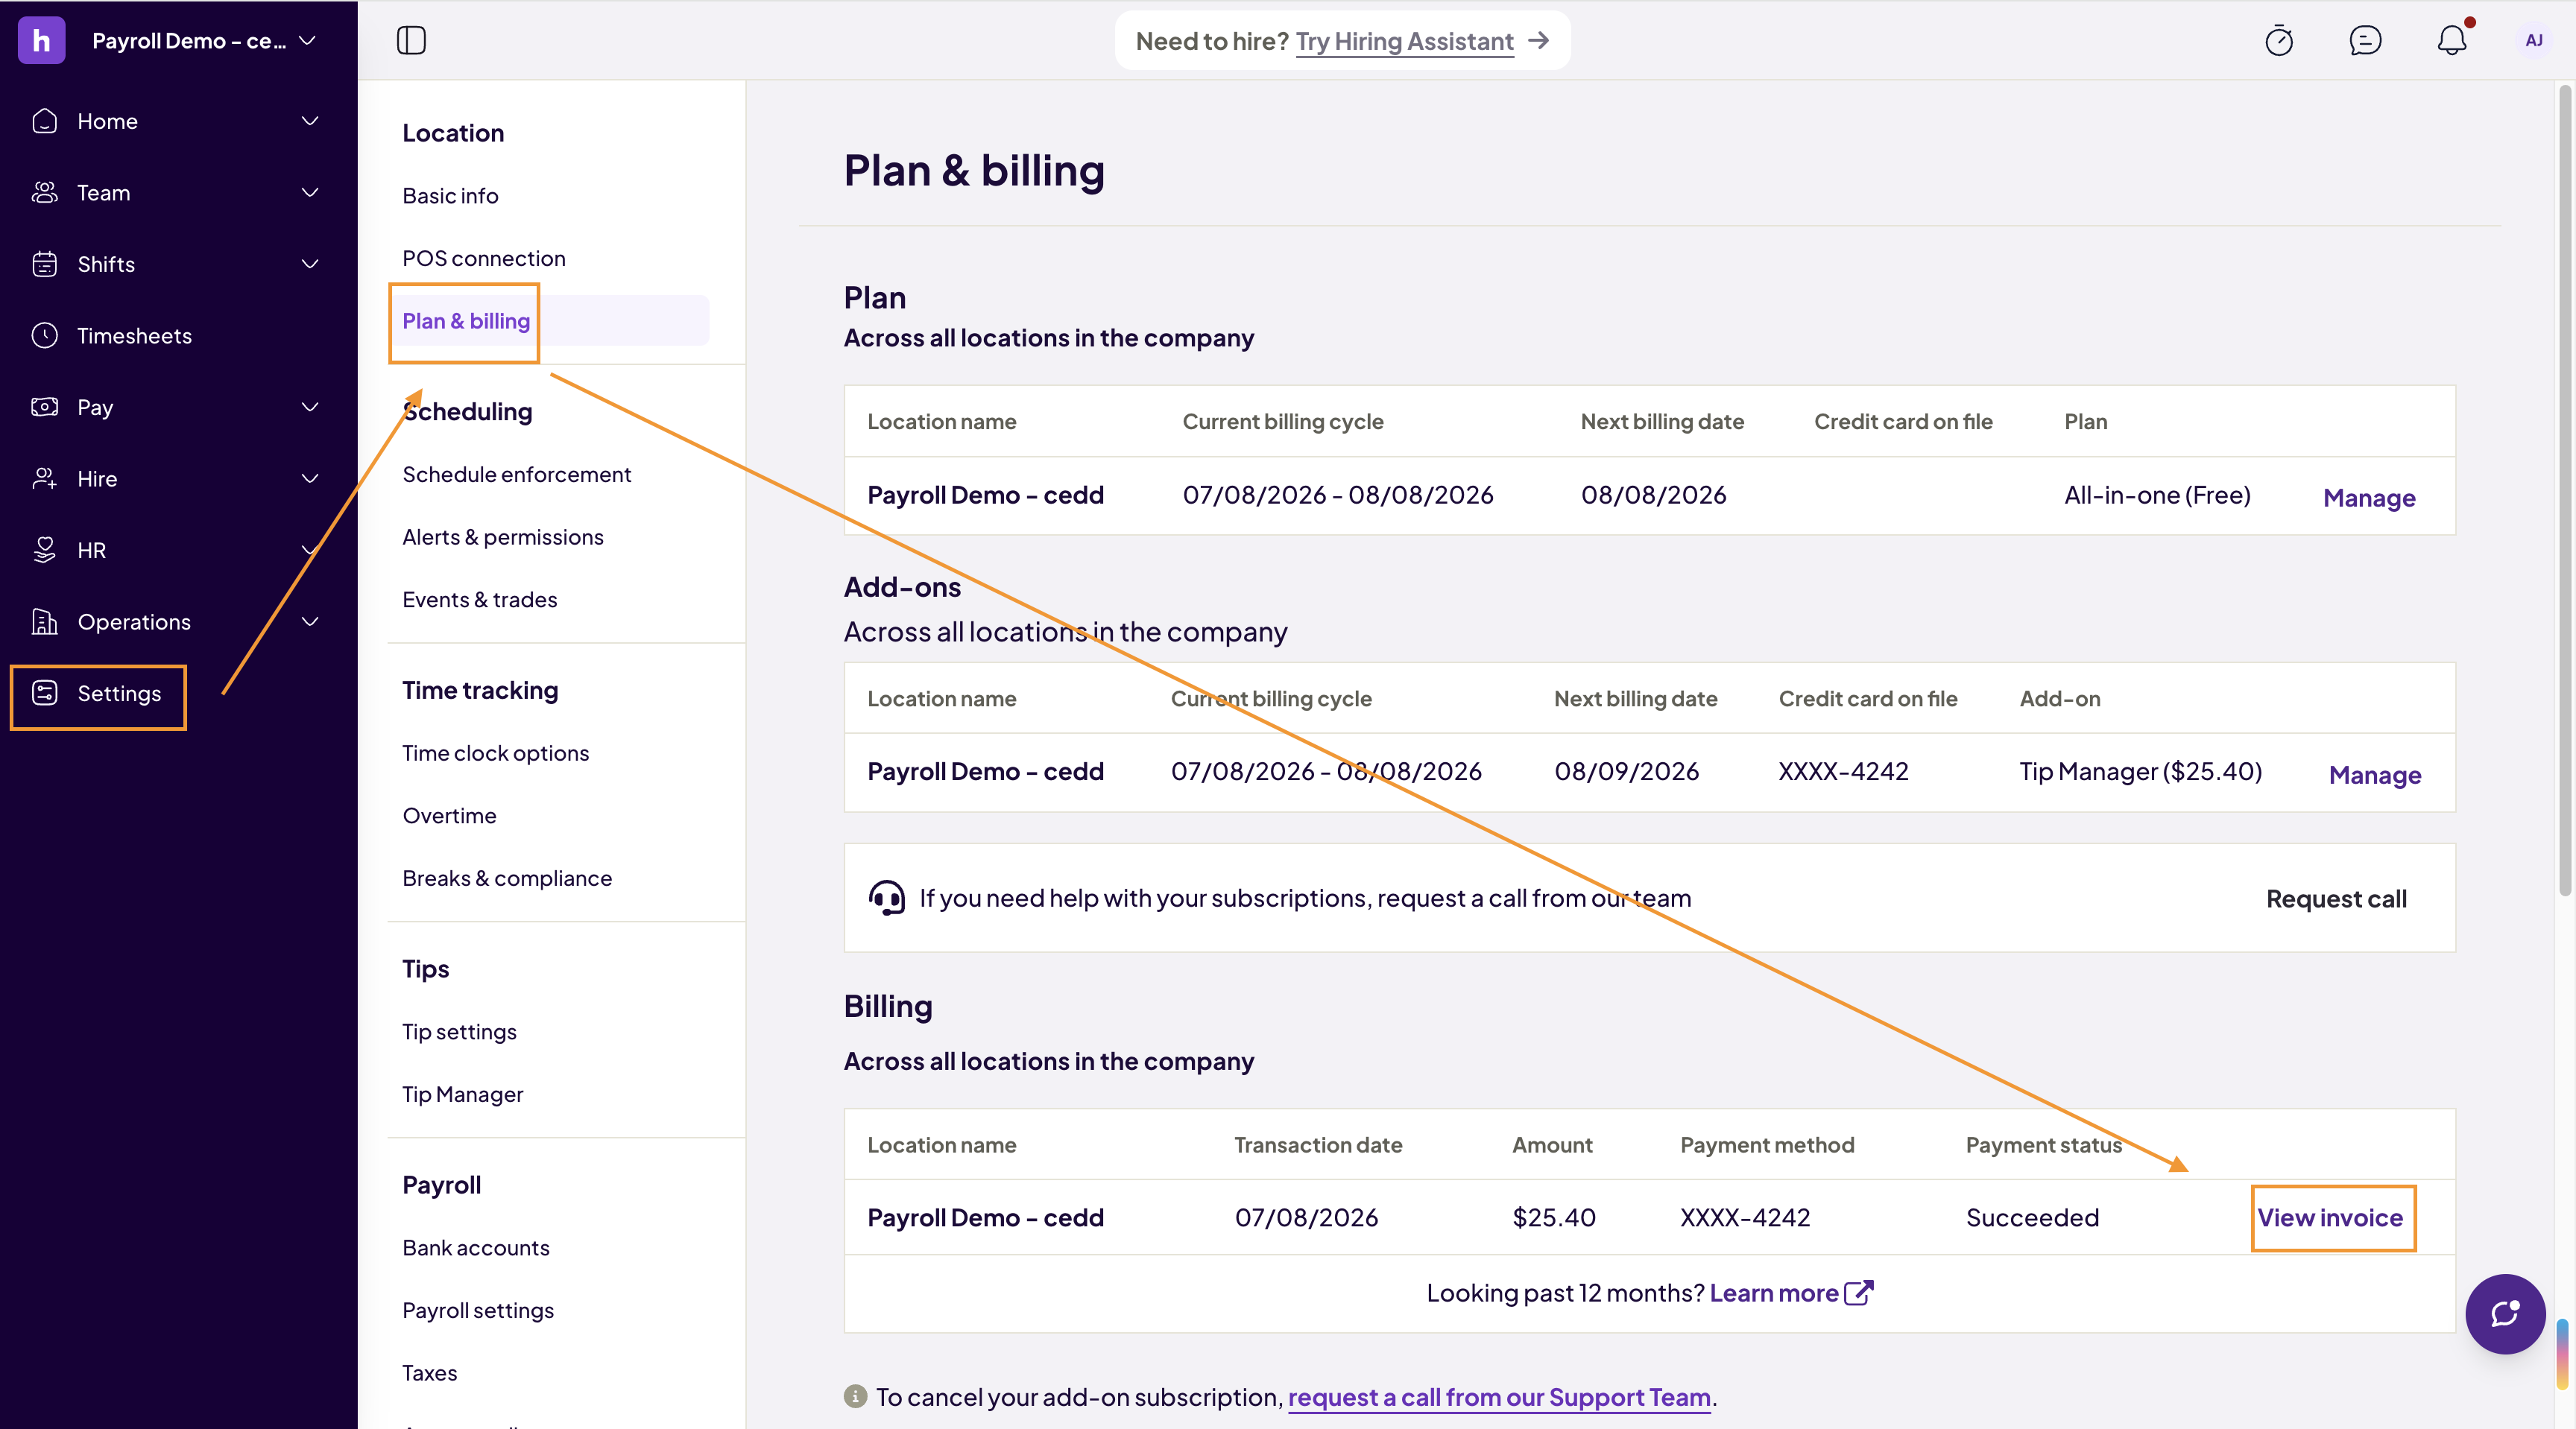Expand the Hire menu chevron
This screenshot has height=1429, width=2576.
(310, 478)
